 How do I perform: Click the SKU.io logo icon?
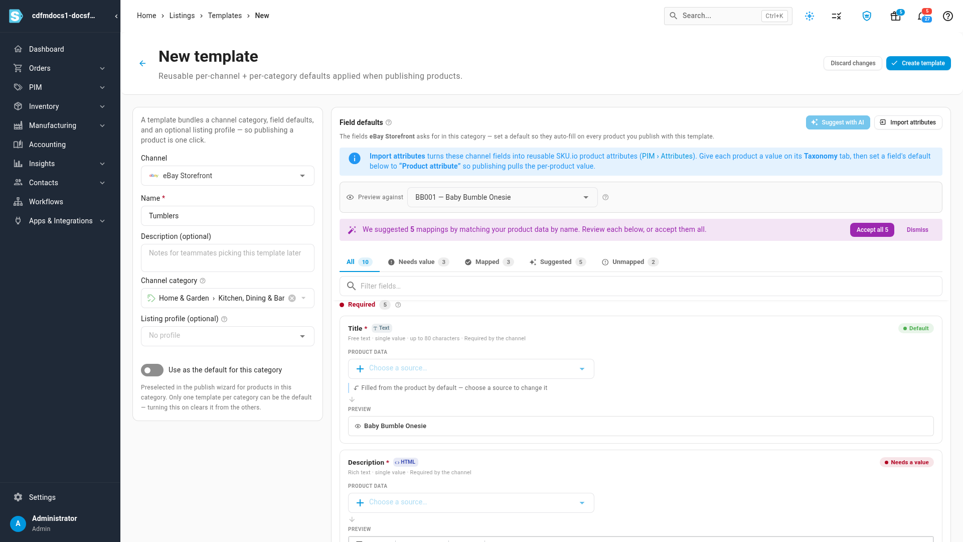[16, 16]
